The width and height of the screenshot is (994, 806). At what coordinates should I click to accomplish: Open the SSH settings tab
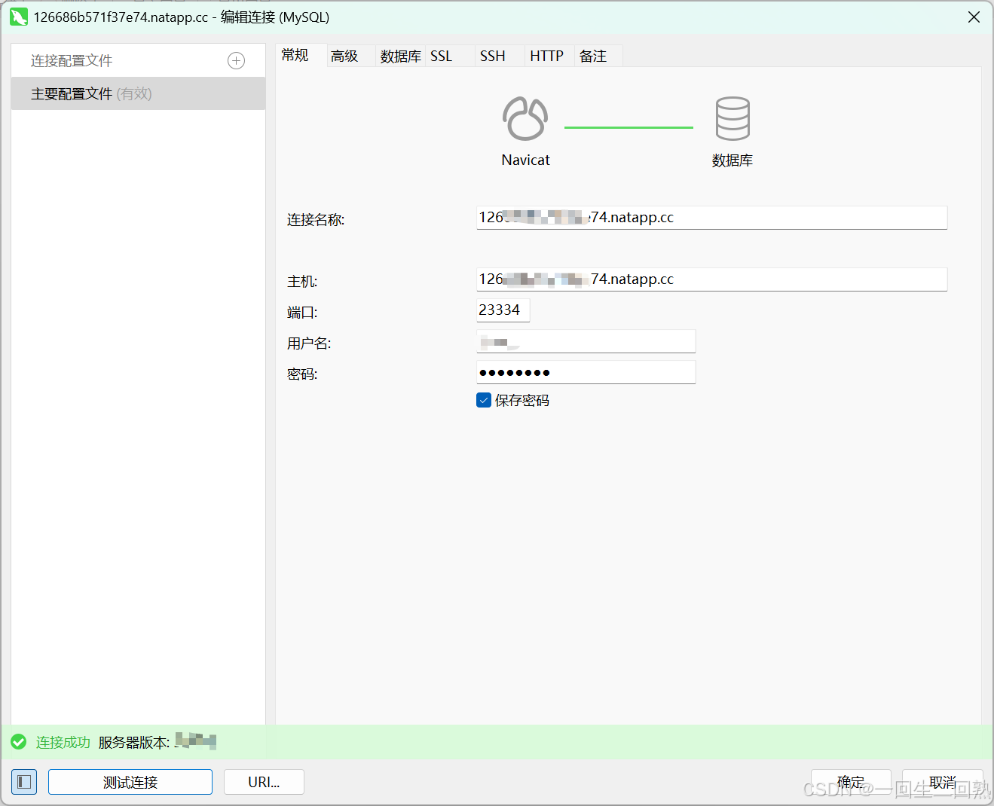pyautogui.click(x=492, y=56)
